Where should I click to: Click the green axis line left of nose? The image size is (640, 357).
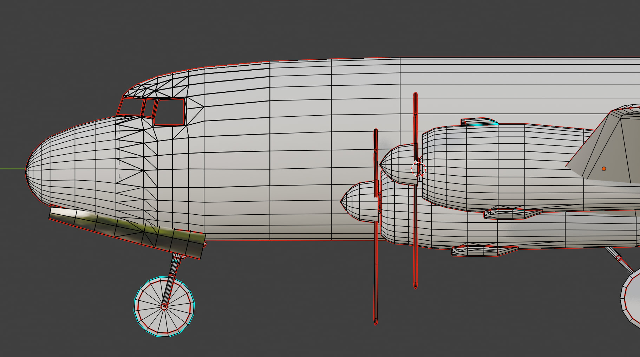tap(12, 169)
